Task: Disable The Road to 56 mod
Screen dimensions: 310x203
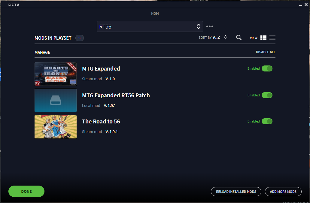Action: (x=267, y=121)
